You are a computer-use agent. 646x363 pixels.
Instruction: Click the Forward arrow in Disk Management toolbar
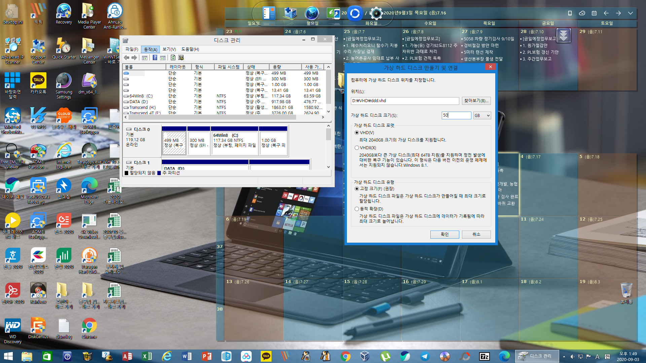(x=134, y=57)
